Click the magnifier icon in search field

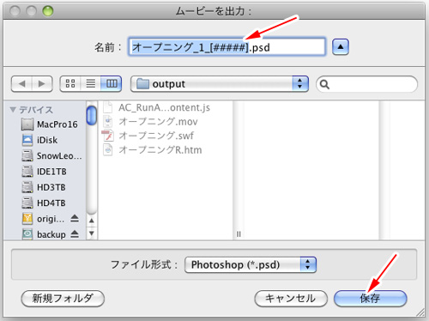(x=324, y=84)
